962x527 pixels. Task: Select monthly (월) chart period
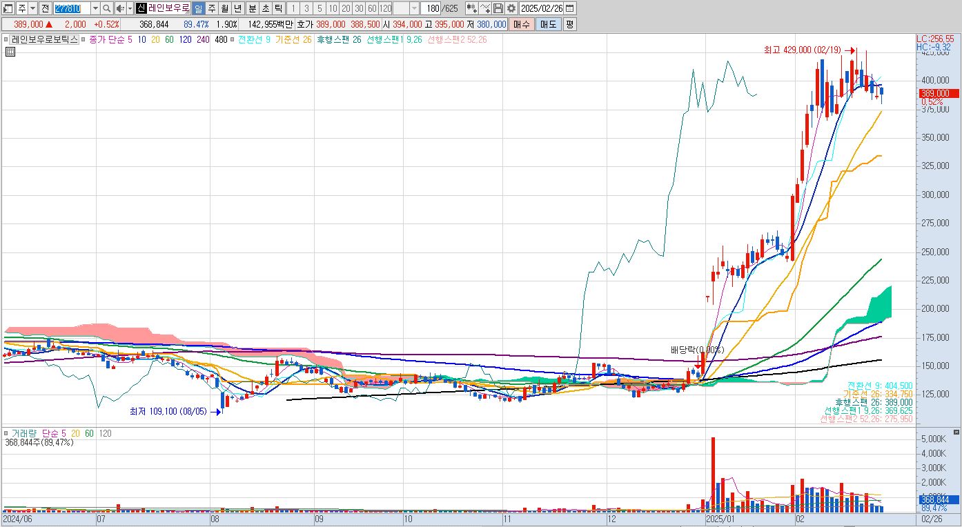(224, 8)
